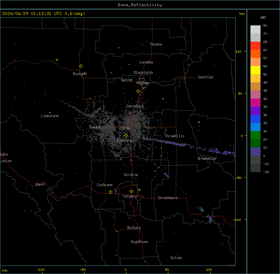The height and width of the screenshot is (274, 280).
Task: Click the HighRiver city label
Action: tap(140, 242)
